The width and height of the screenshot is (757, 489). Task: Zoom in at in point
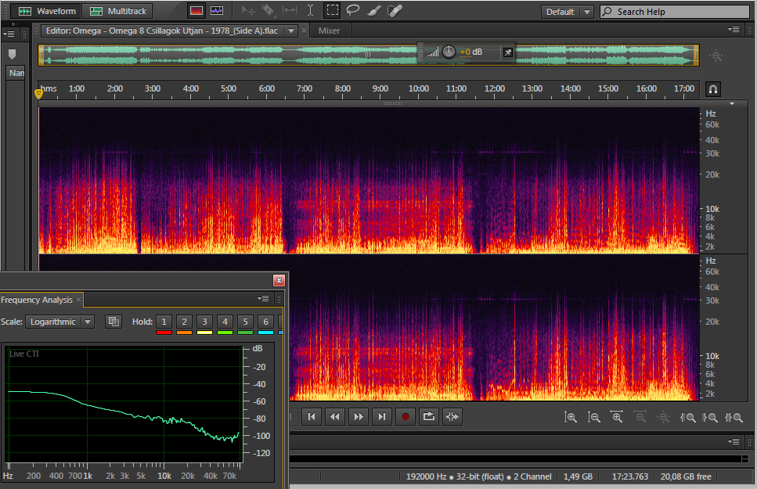coord(687,418)
